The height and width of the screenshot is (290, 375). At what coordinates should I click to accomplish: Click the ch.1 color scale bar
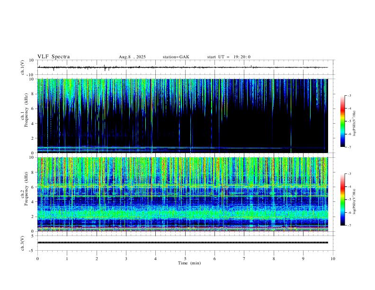[342, 121]
